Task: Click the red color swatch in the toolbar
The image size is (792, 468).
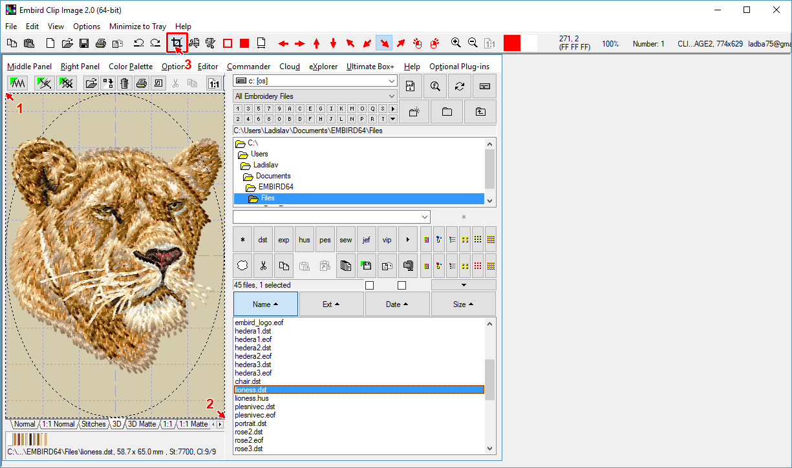Action: pyautogui.click(x=512, y=43)
